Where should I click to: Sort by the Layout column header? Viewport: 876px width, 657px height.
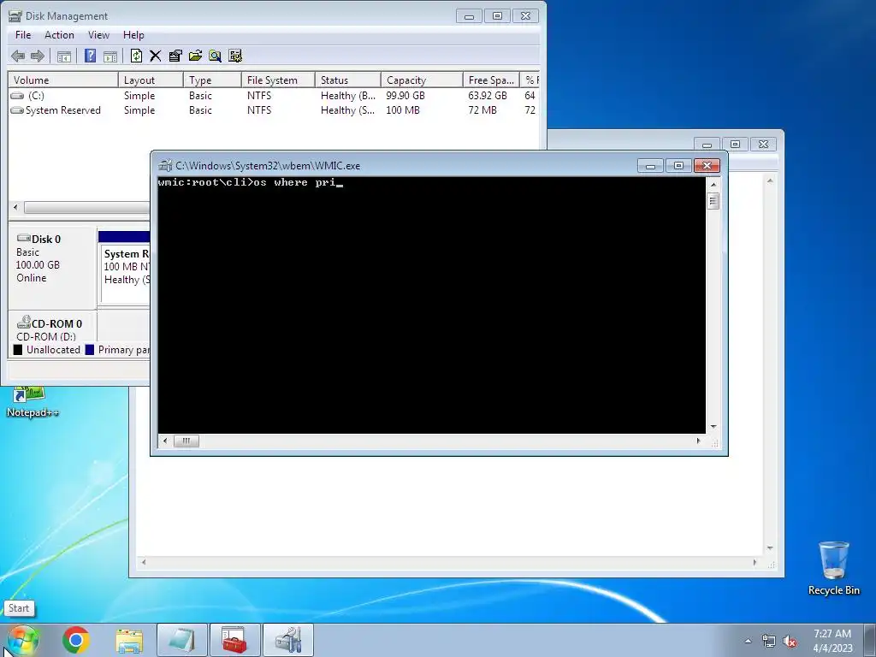(x=151, y=80)
